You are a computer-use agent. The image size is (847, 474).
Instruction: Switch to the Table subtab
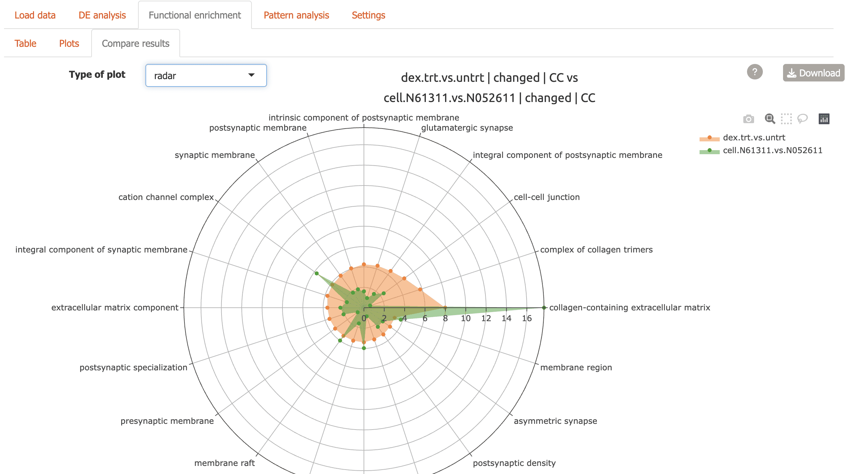[x=25, y=43]
